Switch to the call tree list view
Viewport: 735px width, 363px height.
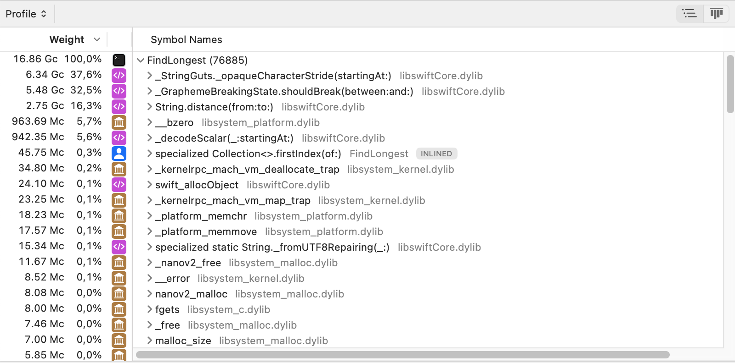pyautogui.click(x=690, y=14)
